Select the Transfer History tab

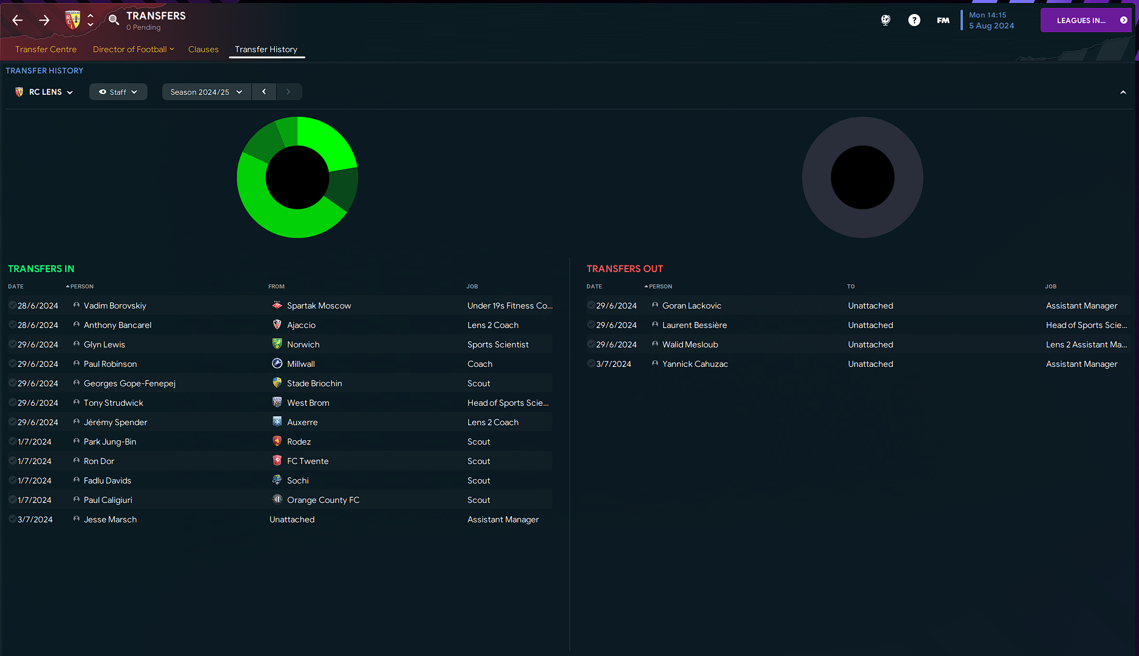[x=266, y=49]
